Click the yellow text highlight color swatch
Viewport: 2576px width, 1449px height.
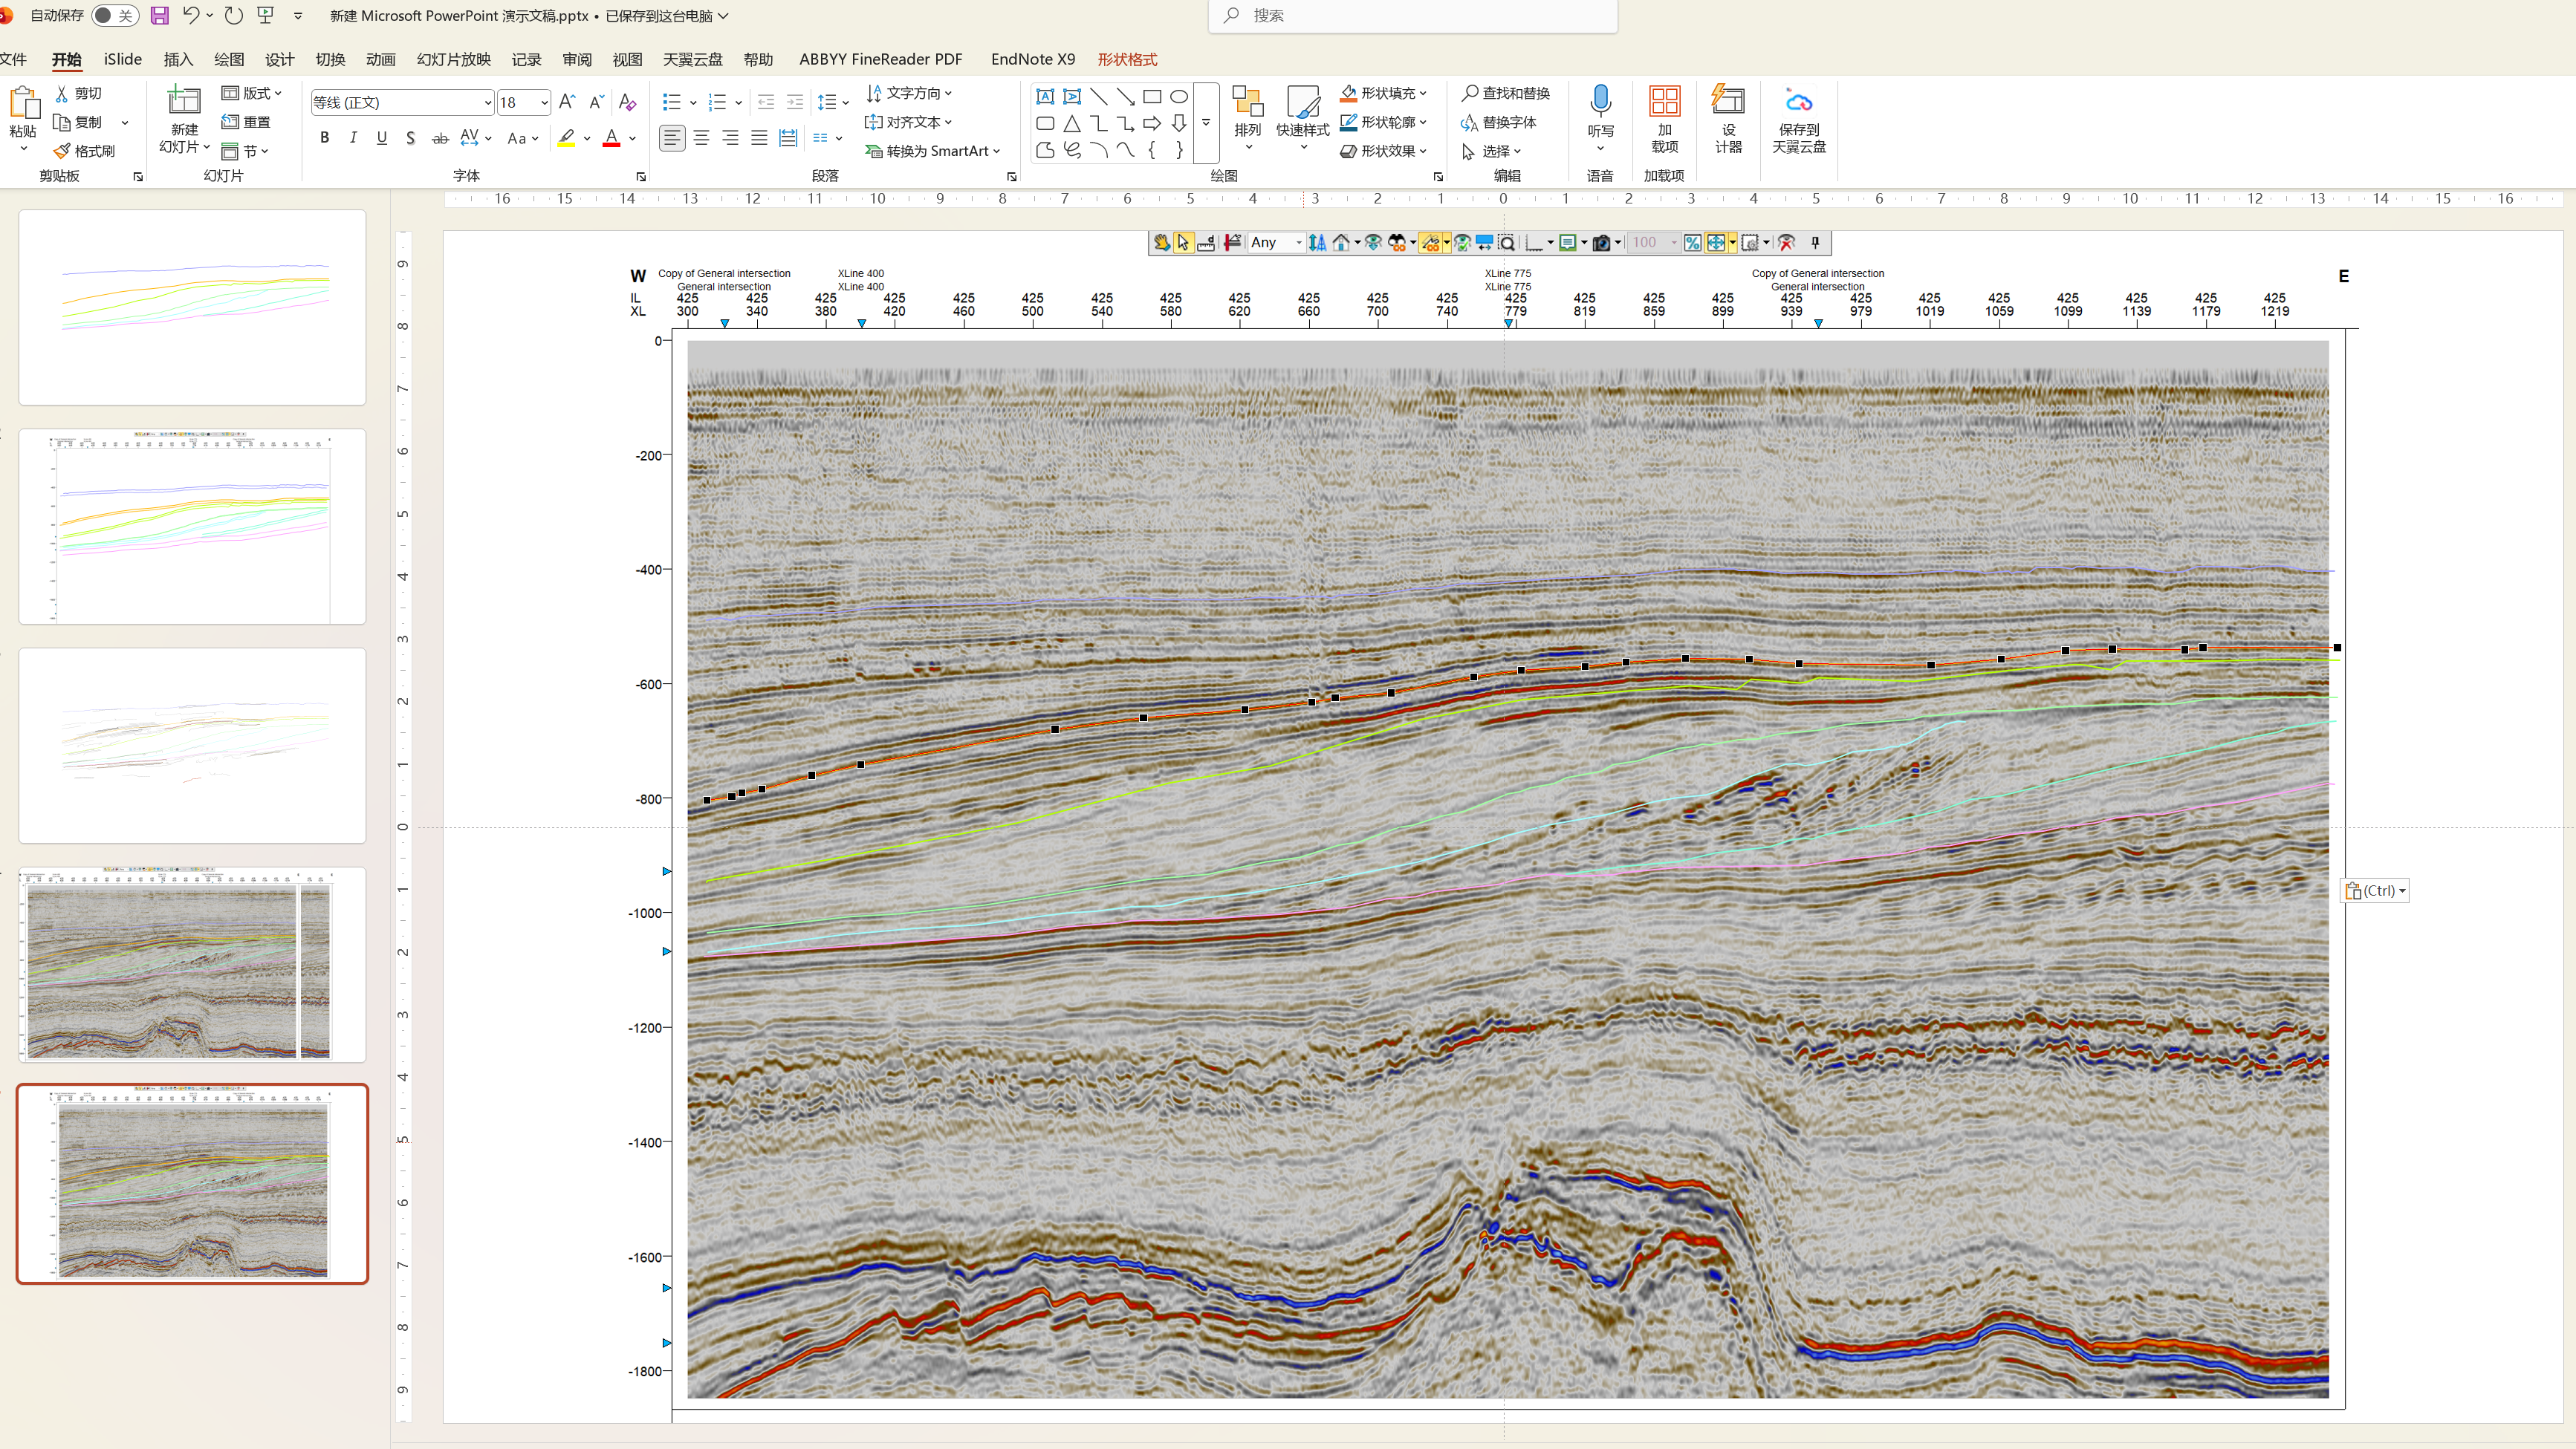coord(566,138)
